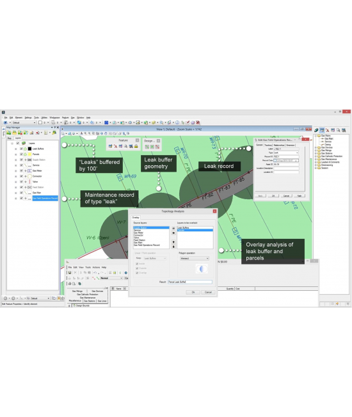Open the Record Date dropdown in edit dialog
352x417 pixels.
click(296, 161)
